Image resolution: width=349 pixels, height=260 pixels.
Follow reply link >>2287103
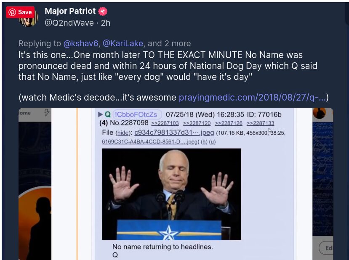tap(165, 123)
